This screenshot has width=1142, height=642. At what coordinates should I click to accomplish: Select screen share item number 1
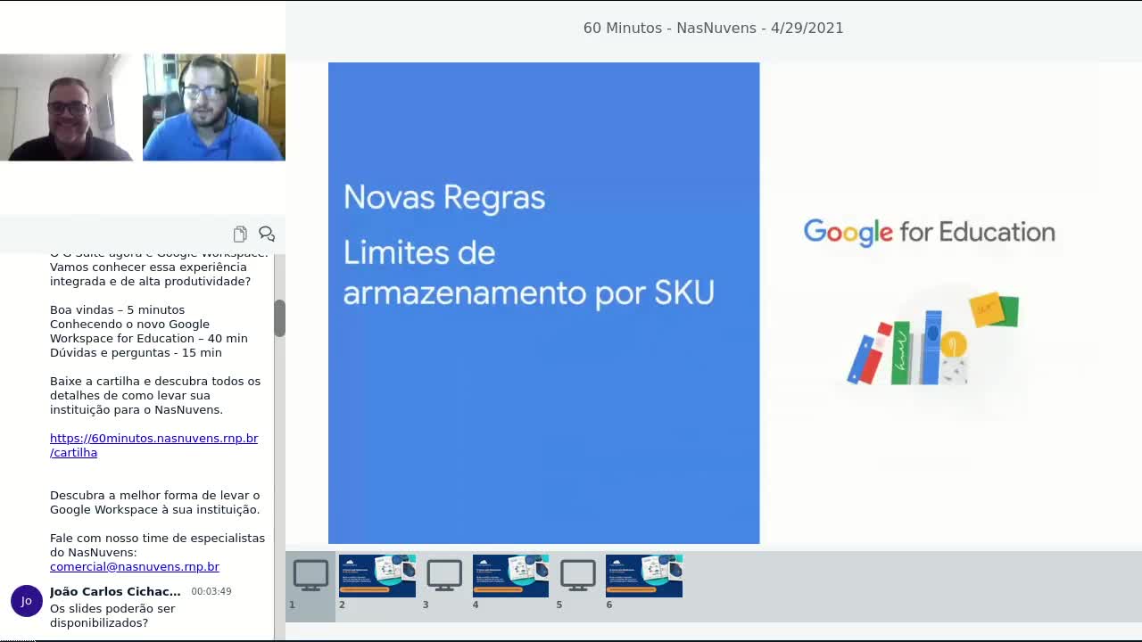[x=310, y=585]
